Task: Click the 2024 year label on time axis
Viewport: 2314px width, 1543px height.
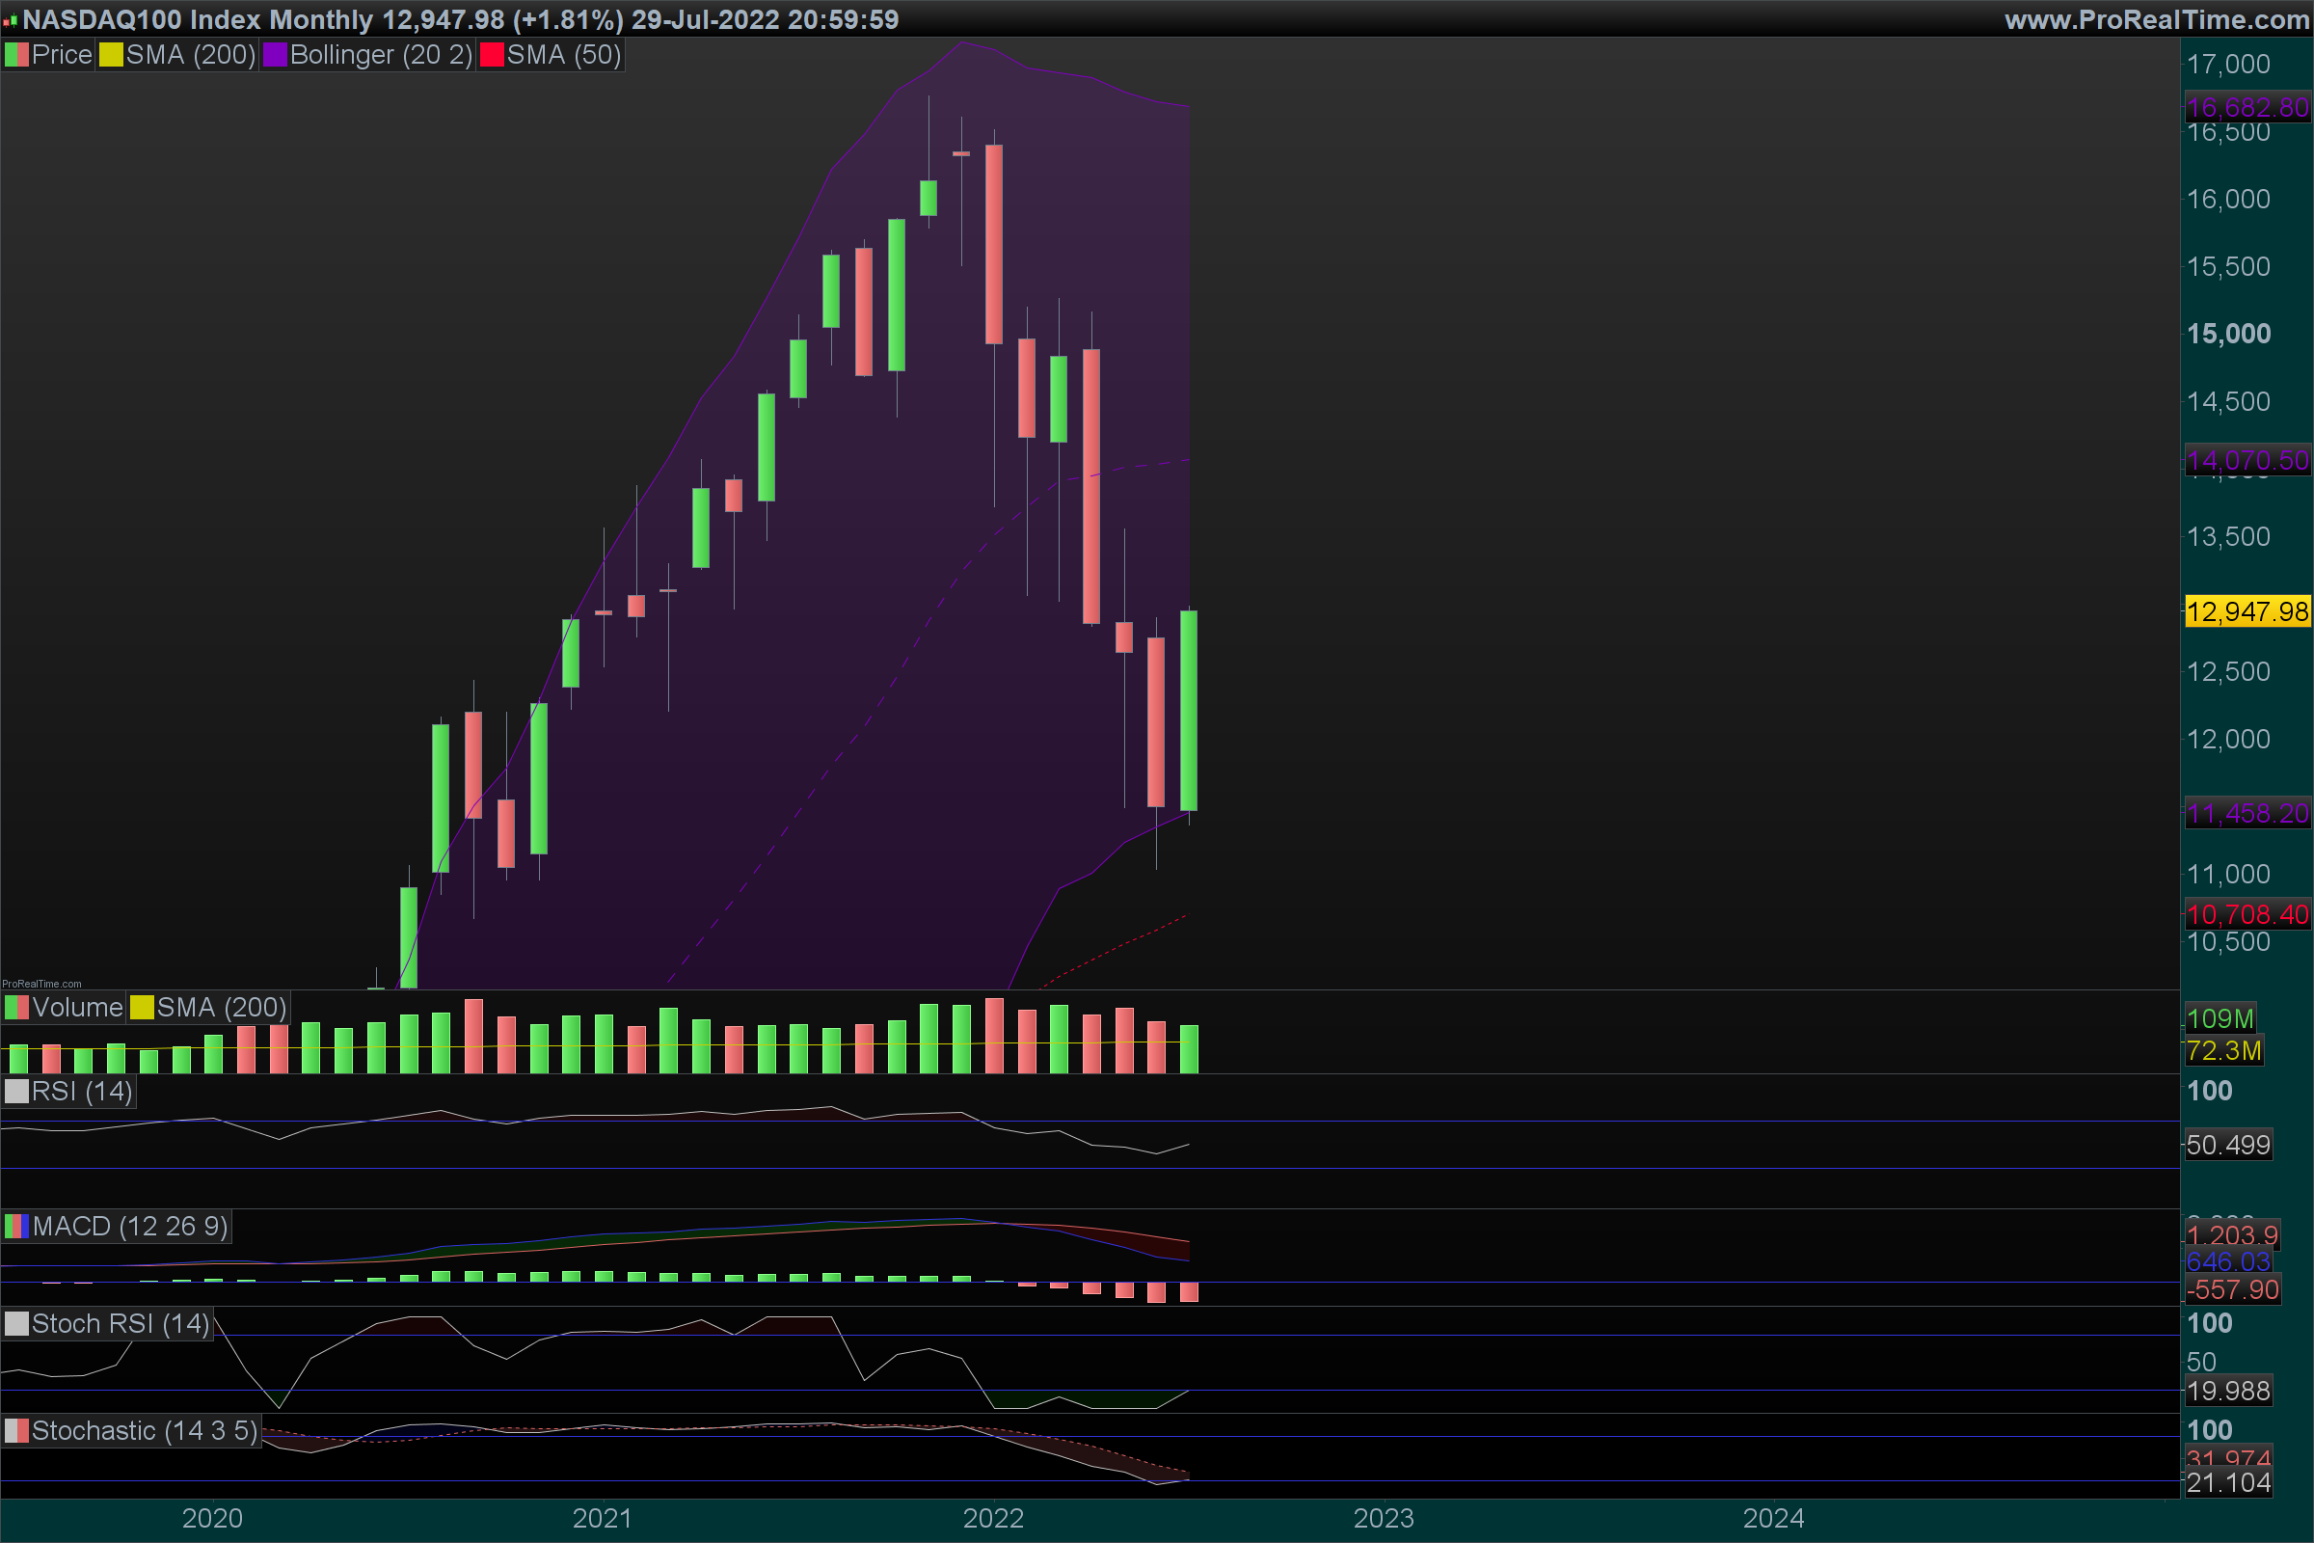Action: pyautogui.click(x=1773, y=1517)
